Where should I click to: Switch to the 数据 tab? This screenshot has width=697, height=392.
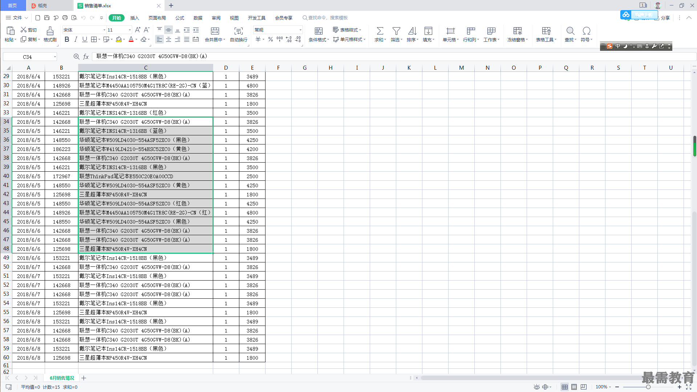click(x=198, y=18)
